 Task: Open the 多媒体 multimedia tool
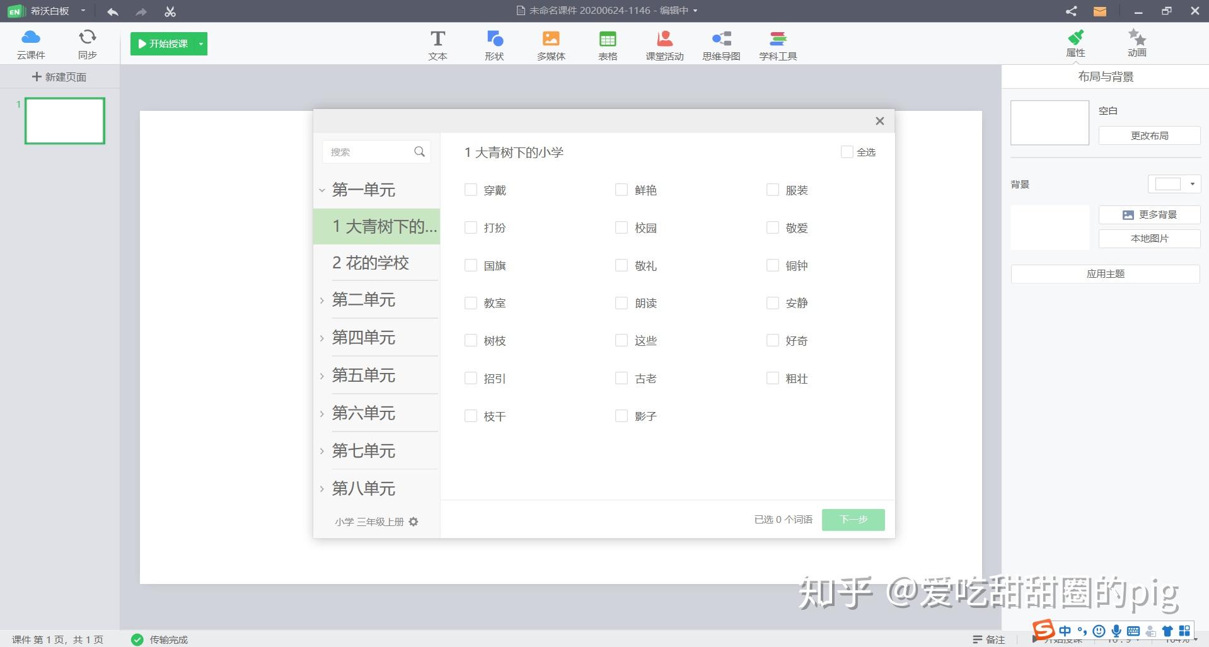coord(551,45)
